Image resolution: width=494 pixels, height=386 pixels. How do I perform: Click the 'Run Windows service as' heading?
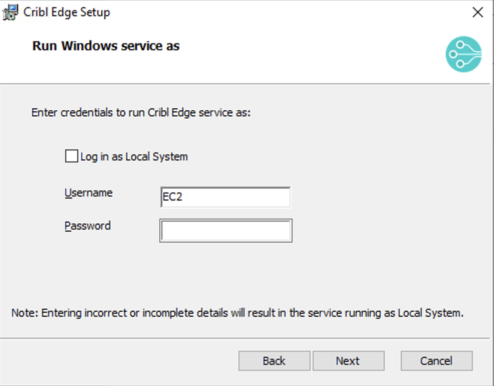coord(106,46)
